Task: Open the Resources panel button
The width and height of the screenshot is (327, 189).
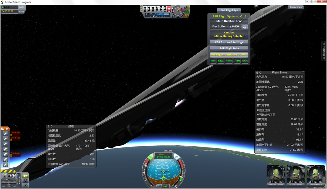Action: point(296,7)
